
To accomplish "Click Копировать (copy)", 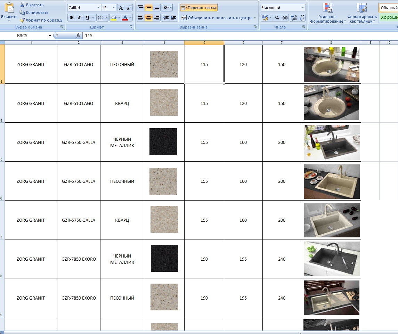I will click(x=34, y=13).
